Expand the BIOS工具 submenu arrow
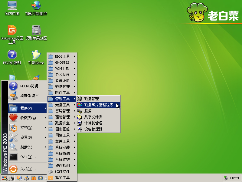 (74, 56)
